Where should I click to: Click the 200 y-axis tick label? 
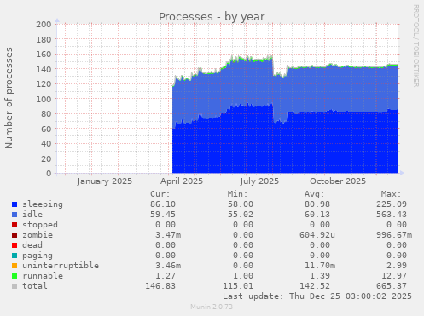pos(44,25)
